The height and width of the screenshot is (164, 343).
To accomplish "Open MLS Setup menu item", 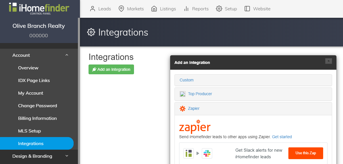I will [x=30, y=131].
